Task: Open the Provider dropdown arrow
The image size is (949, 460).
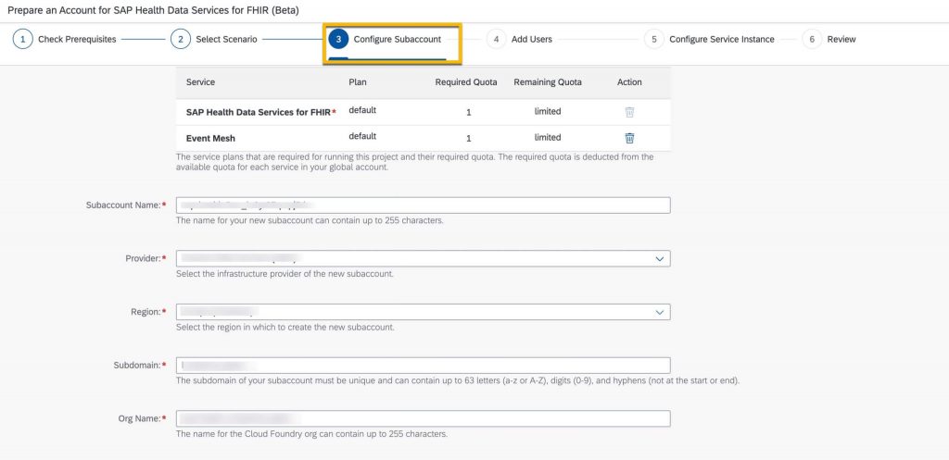Action: click(x=660, y=259)
